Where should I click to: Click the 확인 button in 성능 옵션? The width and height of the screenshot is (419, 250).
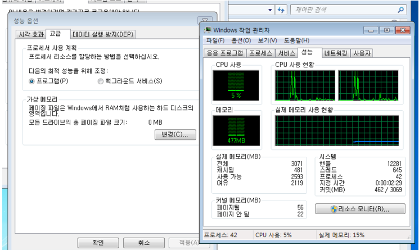(98, 243)
